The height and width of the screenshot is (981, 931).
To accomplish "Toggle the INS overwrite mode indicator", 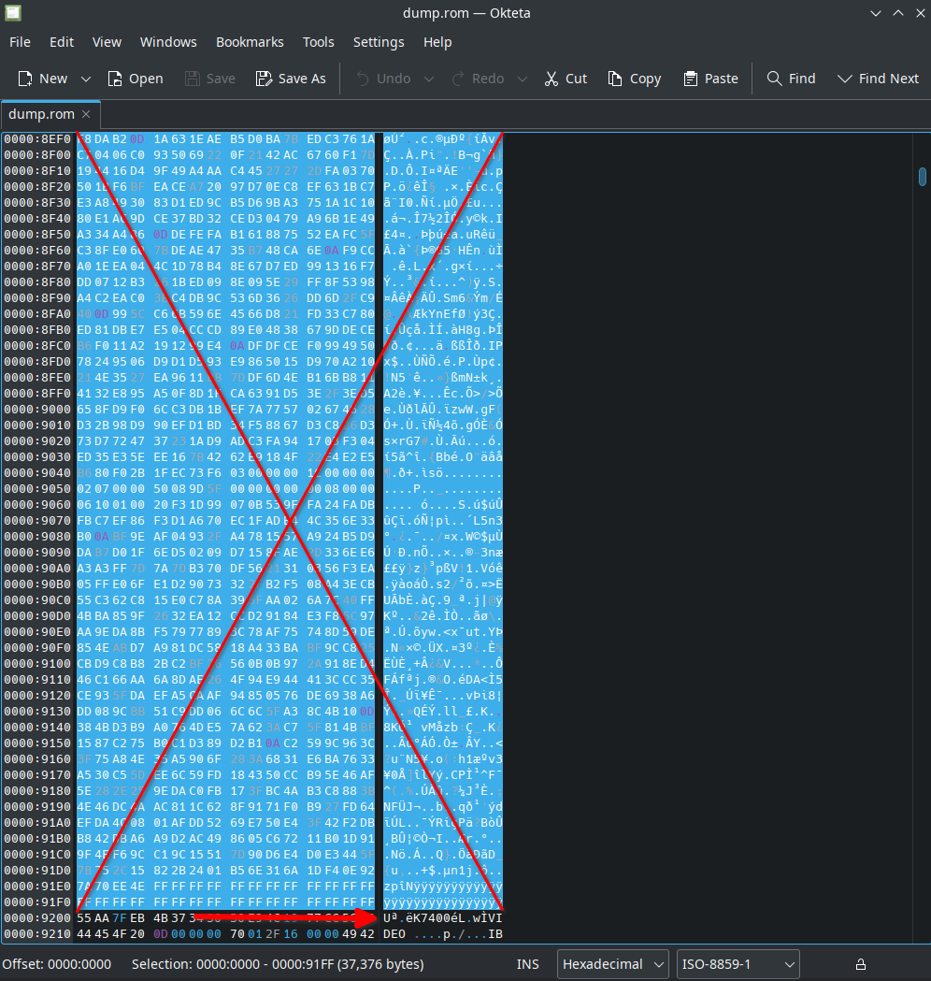I will click(x=528, y=964).
